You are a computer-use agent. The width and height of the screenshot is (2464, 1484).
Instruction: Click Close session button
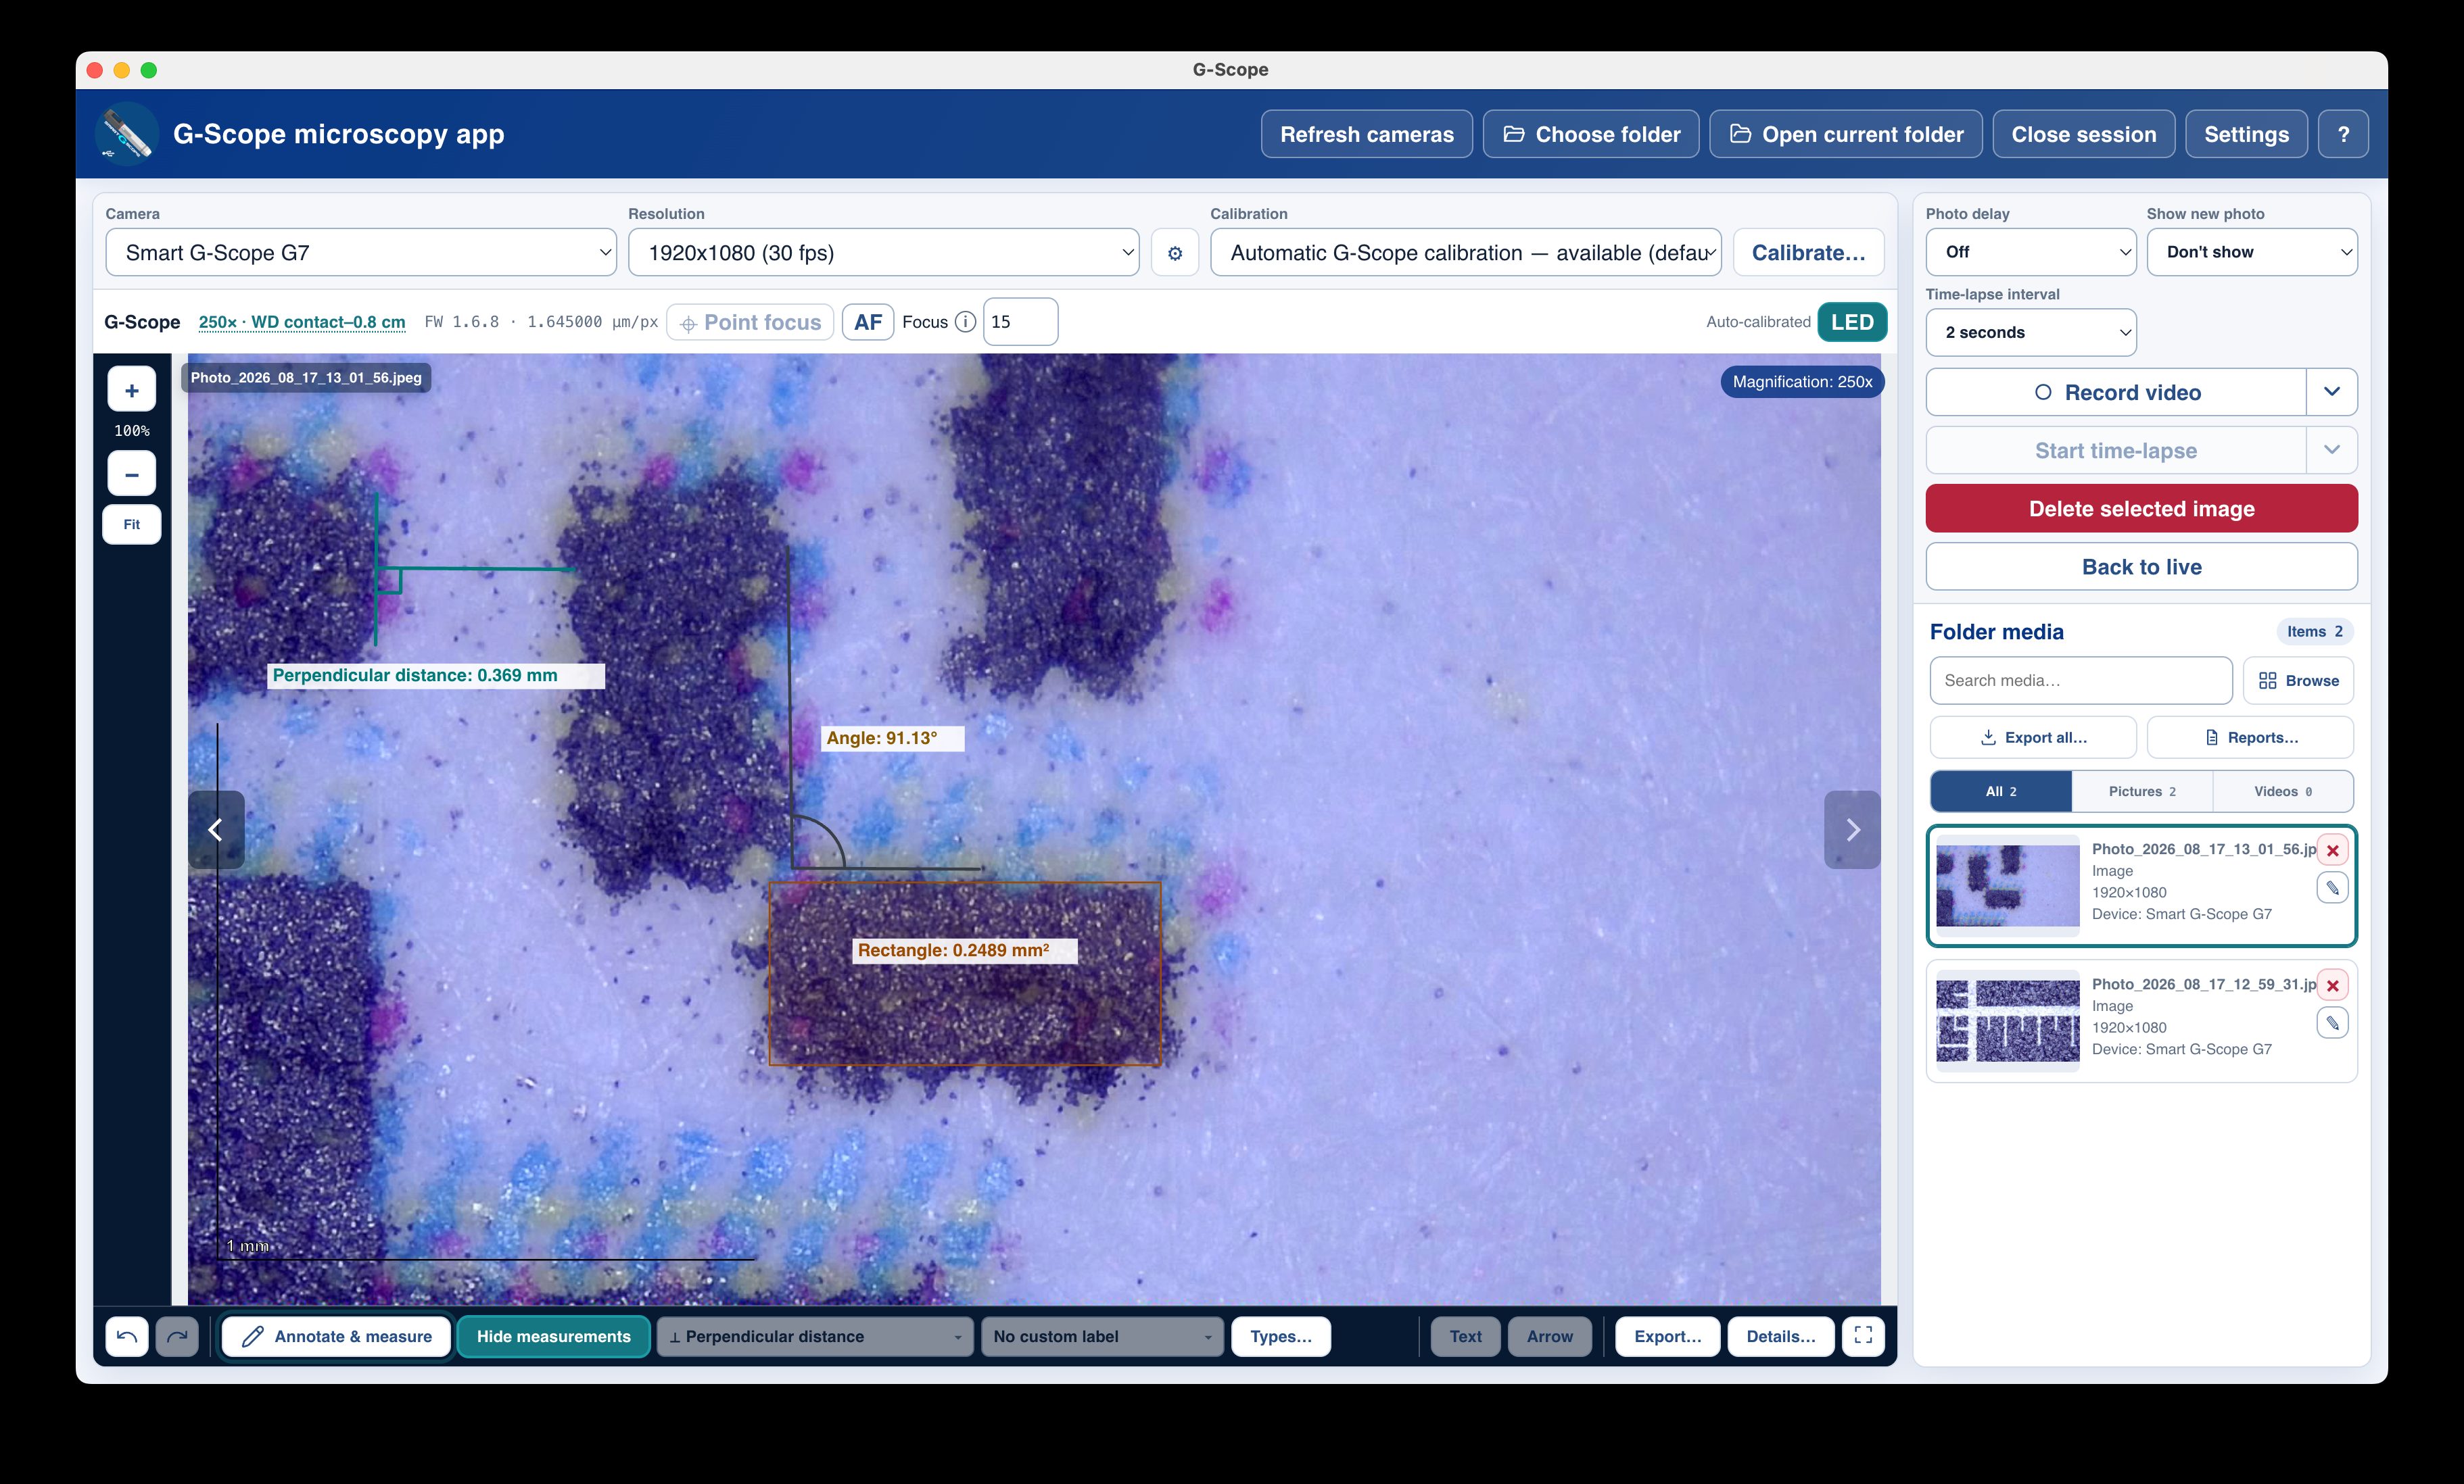point(2084,134)
